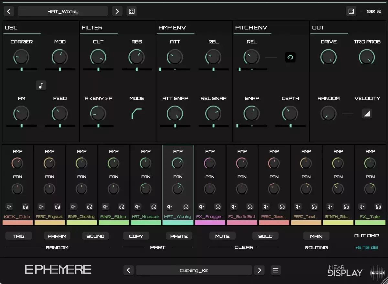This screenshot has width=388, height=284.
Task: Mute the KICK_Click channel
Action: [9, 207]
